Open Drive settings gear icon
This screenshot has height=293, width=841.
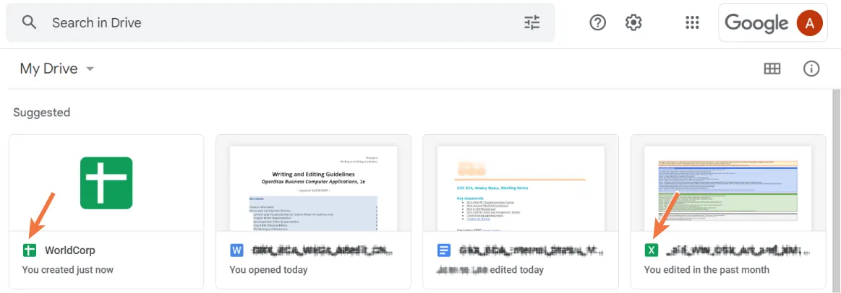click(x=633, y=22)
